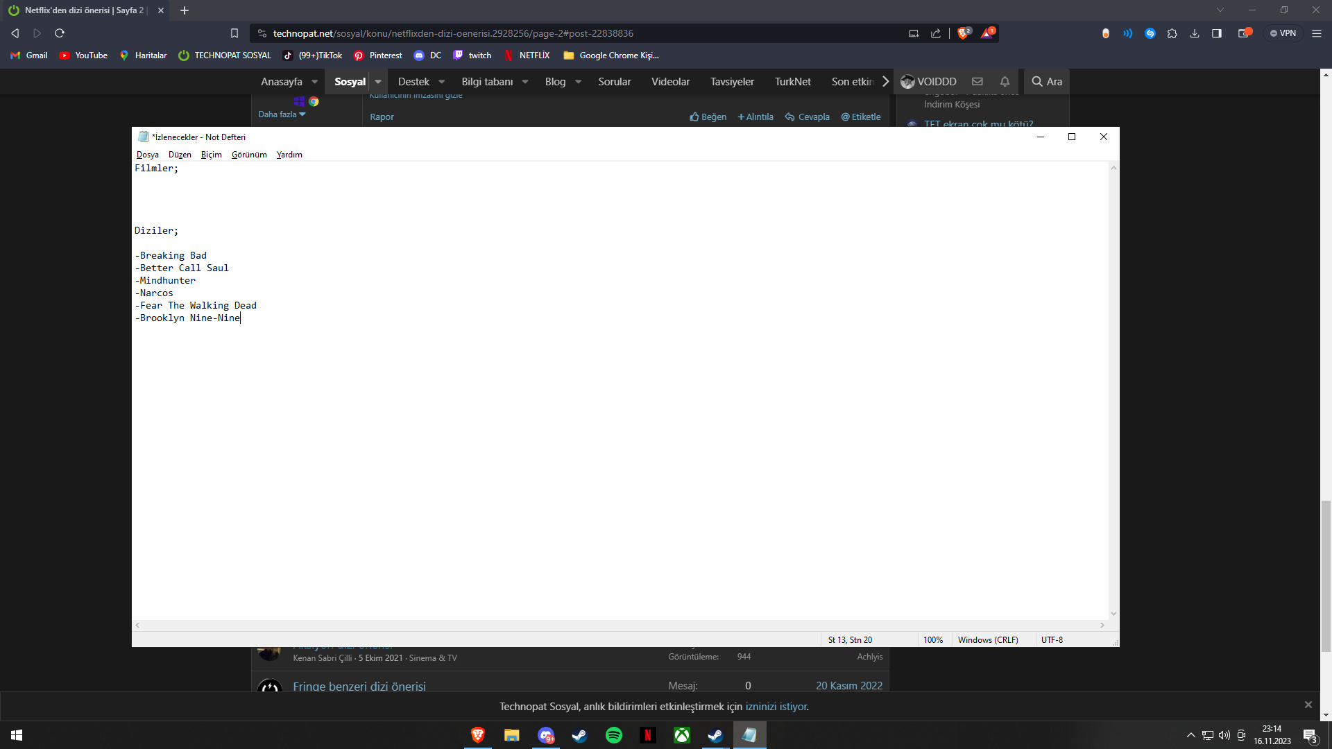Open the Dosya menu in Not Defteri
Viewport: 1332px width, 749px height.
[147, 155]
